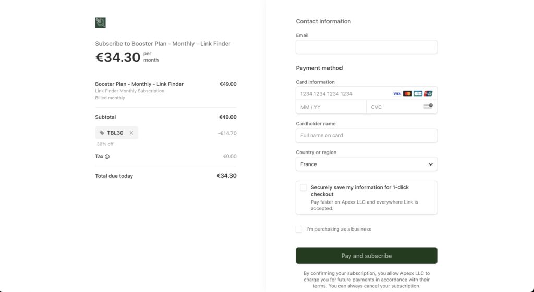This screenshot has height=292, width=534.
Task: Enable securely save my information checkbox
Action: point(303,187)
